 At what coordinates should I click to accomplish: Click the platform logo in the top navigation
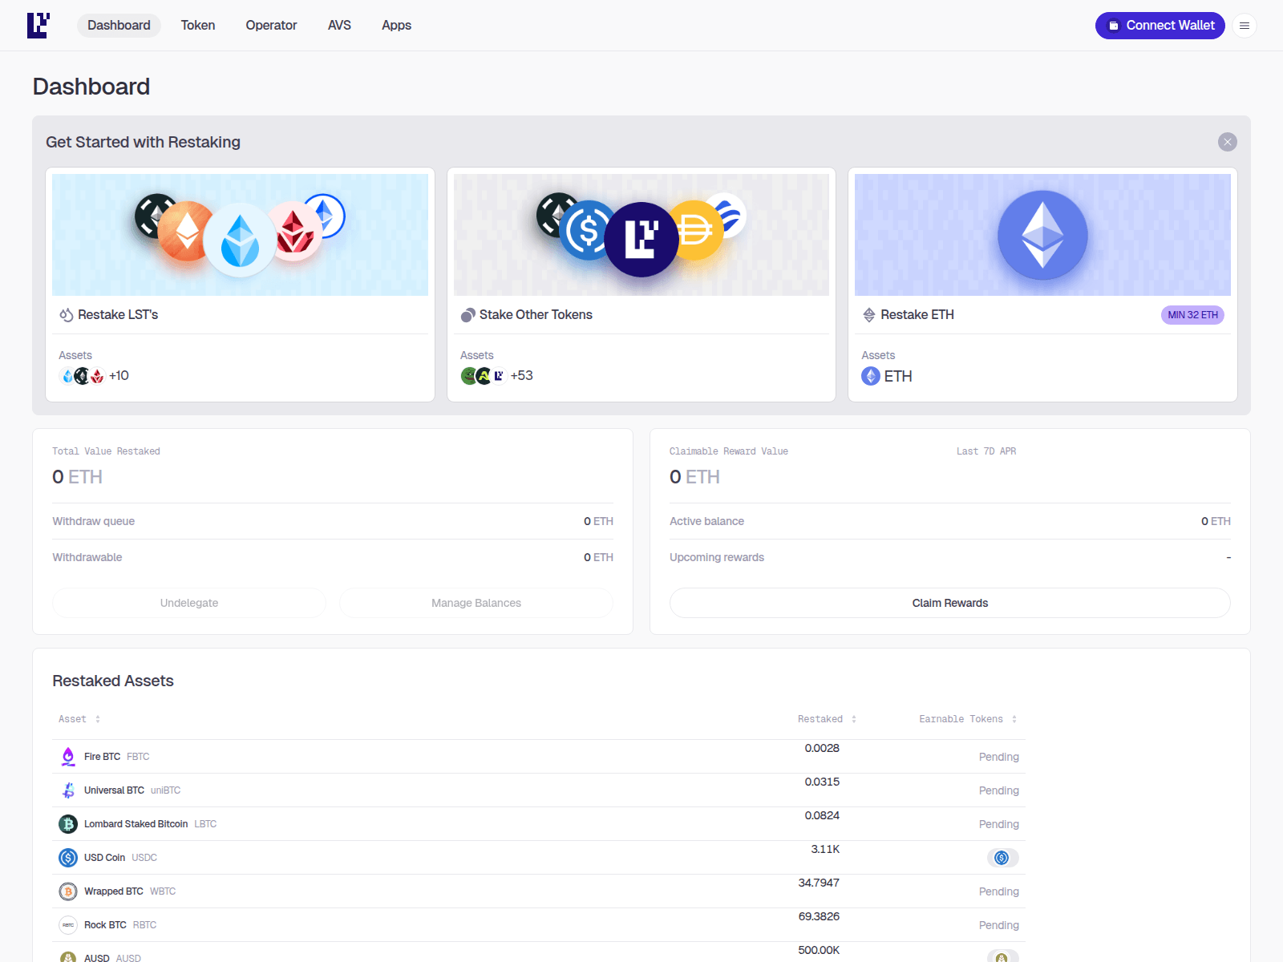click(x=38, y=25)
